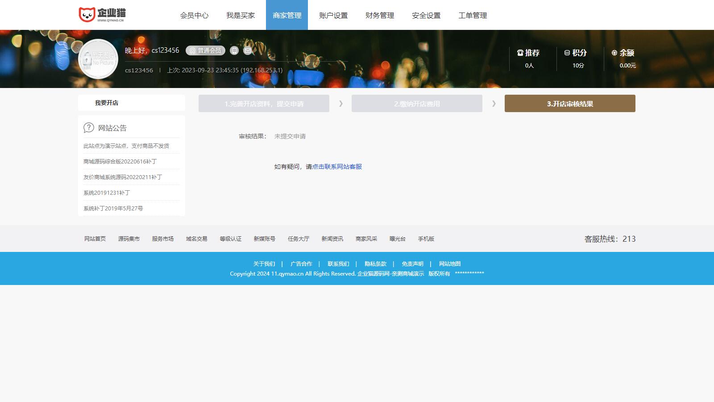
Task: Click the 普通会员 membership badge
Action: click(x=205, y=50)
